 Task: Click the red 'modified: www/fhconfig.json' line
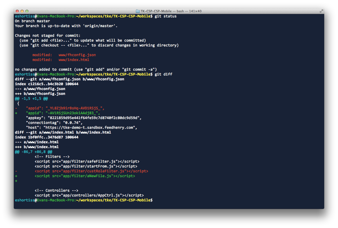point(64,55)
